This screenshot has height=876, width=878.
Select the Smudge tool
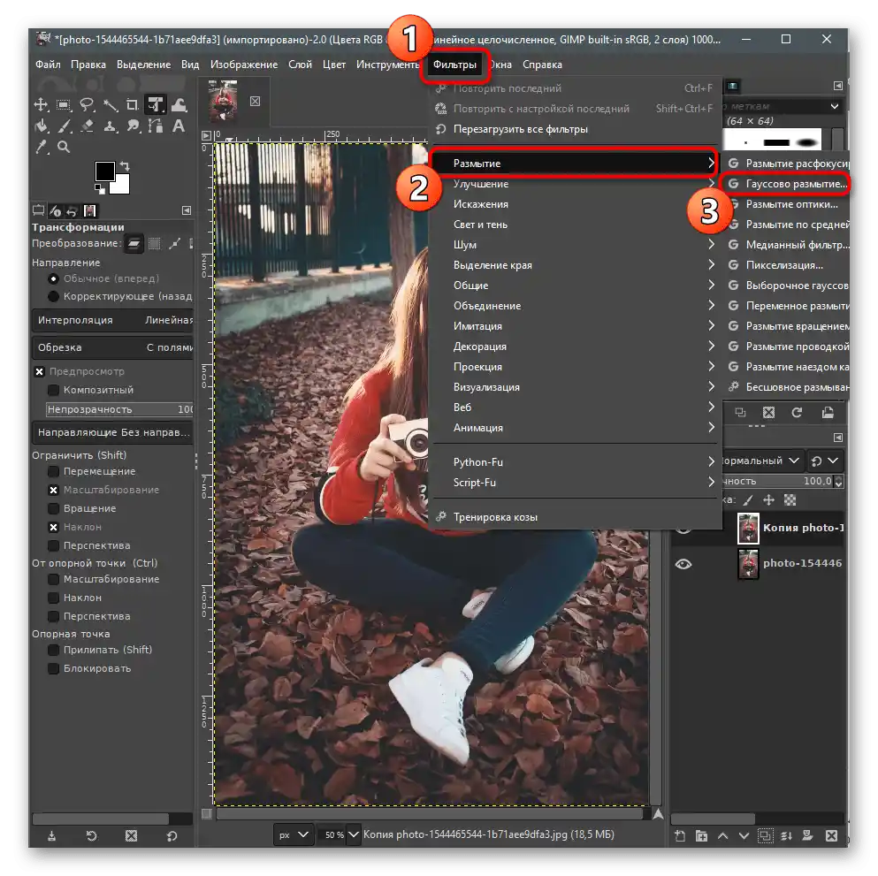tap(133, 126)
